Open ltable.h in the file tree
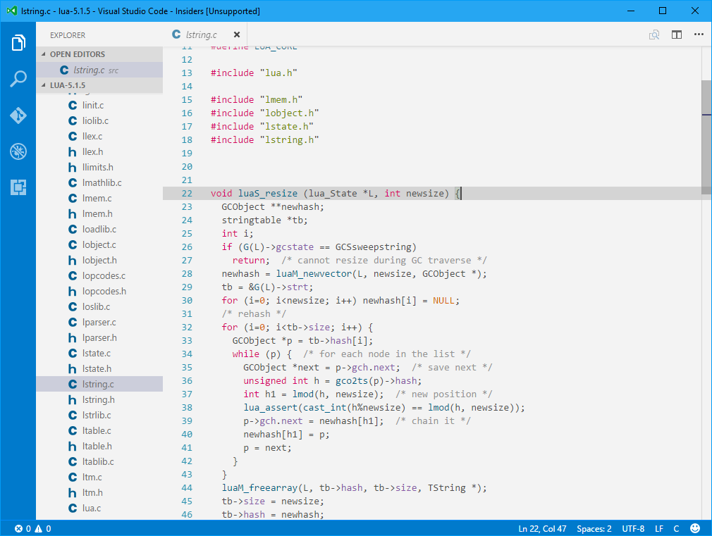The width and height of the screenshot is (712, 536). 99,446
